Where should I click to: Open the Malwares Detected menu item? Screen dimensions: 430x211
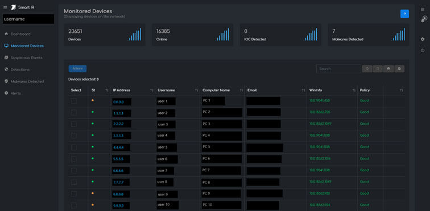point(27,82)
